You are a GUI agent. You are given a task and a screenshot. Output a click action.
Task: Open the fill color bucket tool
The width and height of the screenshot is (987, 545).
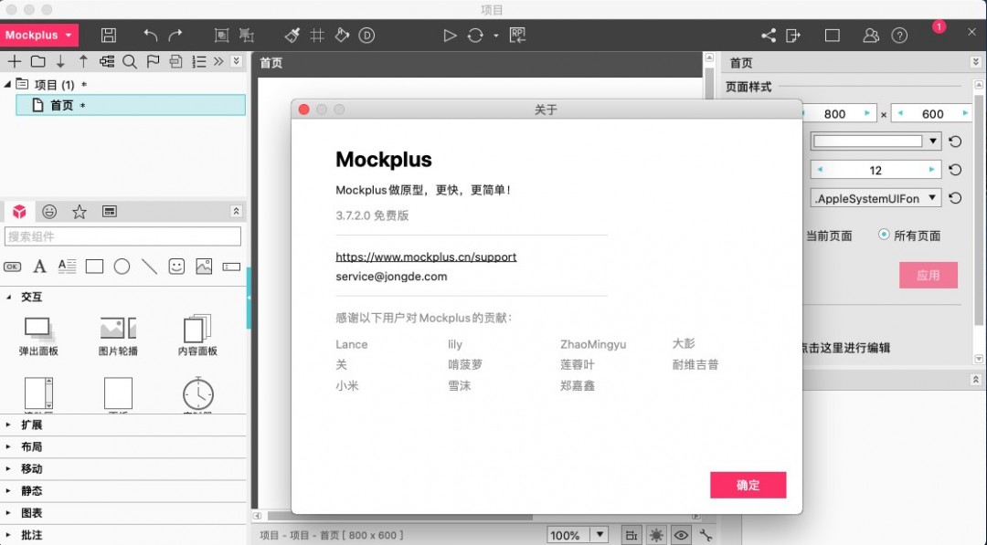342,36
